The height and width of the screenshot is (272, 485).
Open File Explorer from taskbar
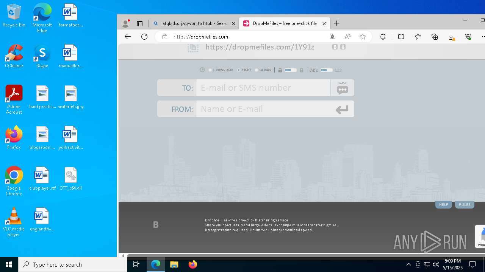coord(174,264)
